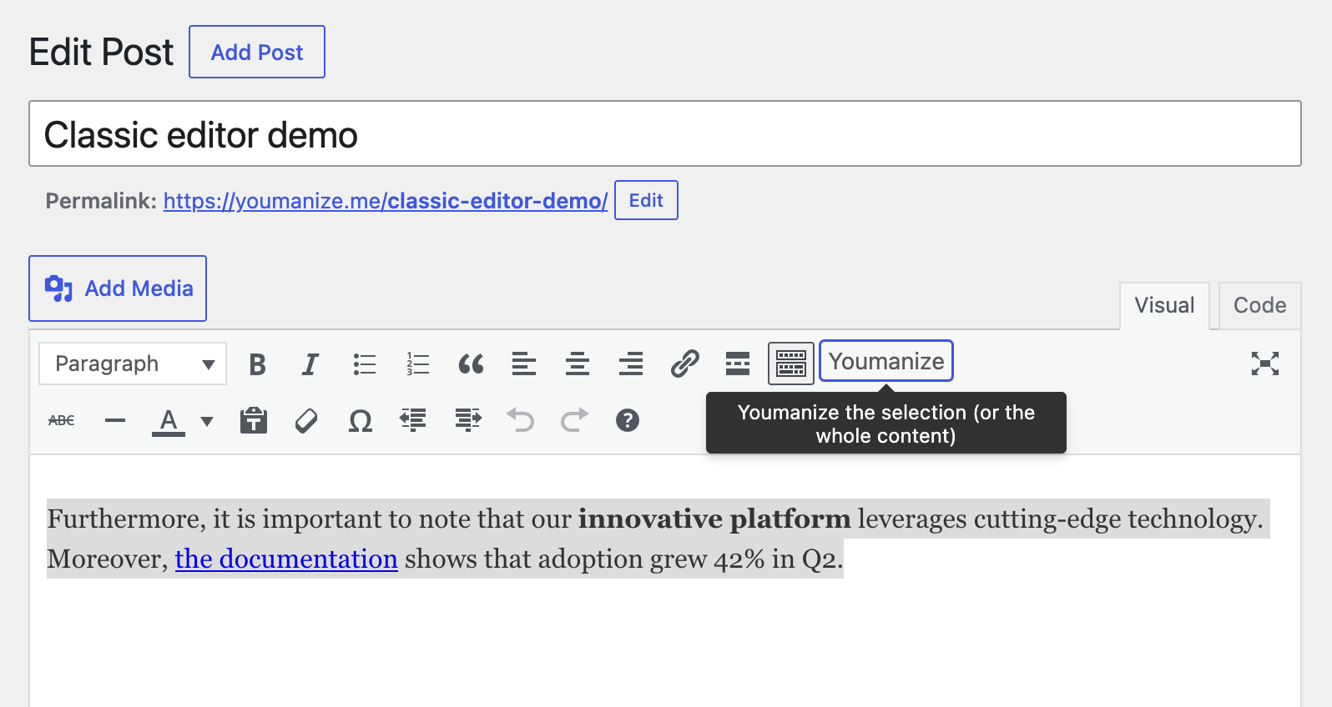Increase paragraph indent
Viewport: 1332px width, 707px height.
click(x=467, y=420)
